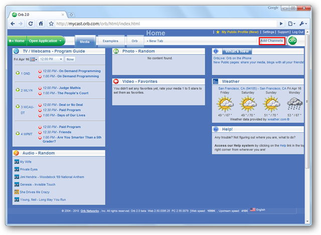The width and height of the screenshot is (321, 235).
Task: Record 12:00 PM Deal or No Deal
Action: (40, 105)
